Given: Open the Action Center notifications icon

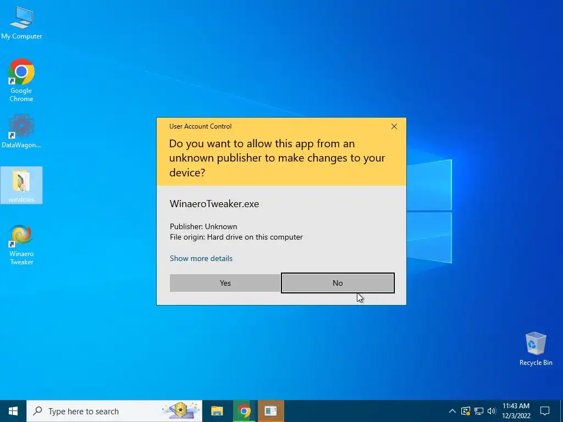Looking at the screenshot, I should pyautogui.click(x=545, y=411).
